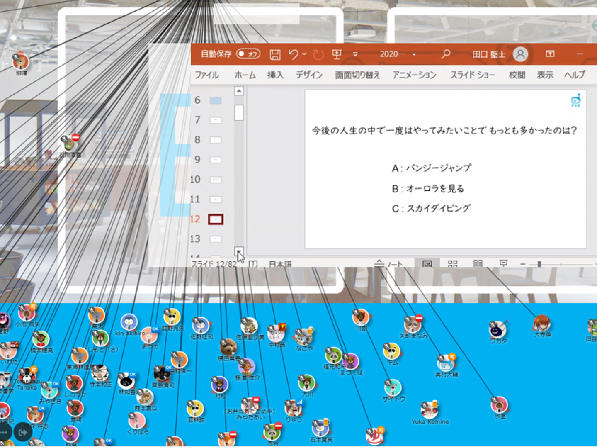Open the 表示 ribbon tab
This screenshot has height=448, width=597.
click(545, 75)
